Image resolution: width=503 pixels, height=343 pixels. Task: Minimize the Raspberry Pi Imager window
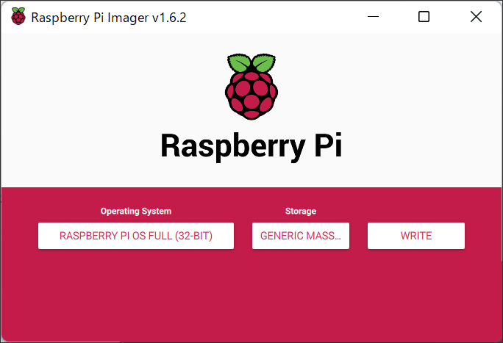pyautogui.click(x=373, y=17)
